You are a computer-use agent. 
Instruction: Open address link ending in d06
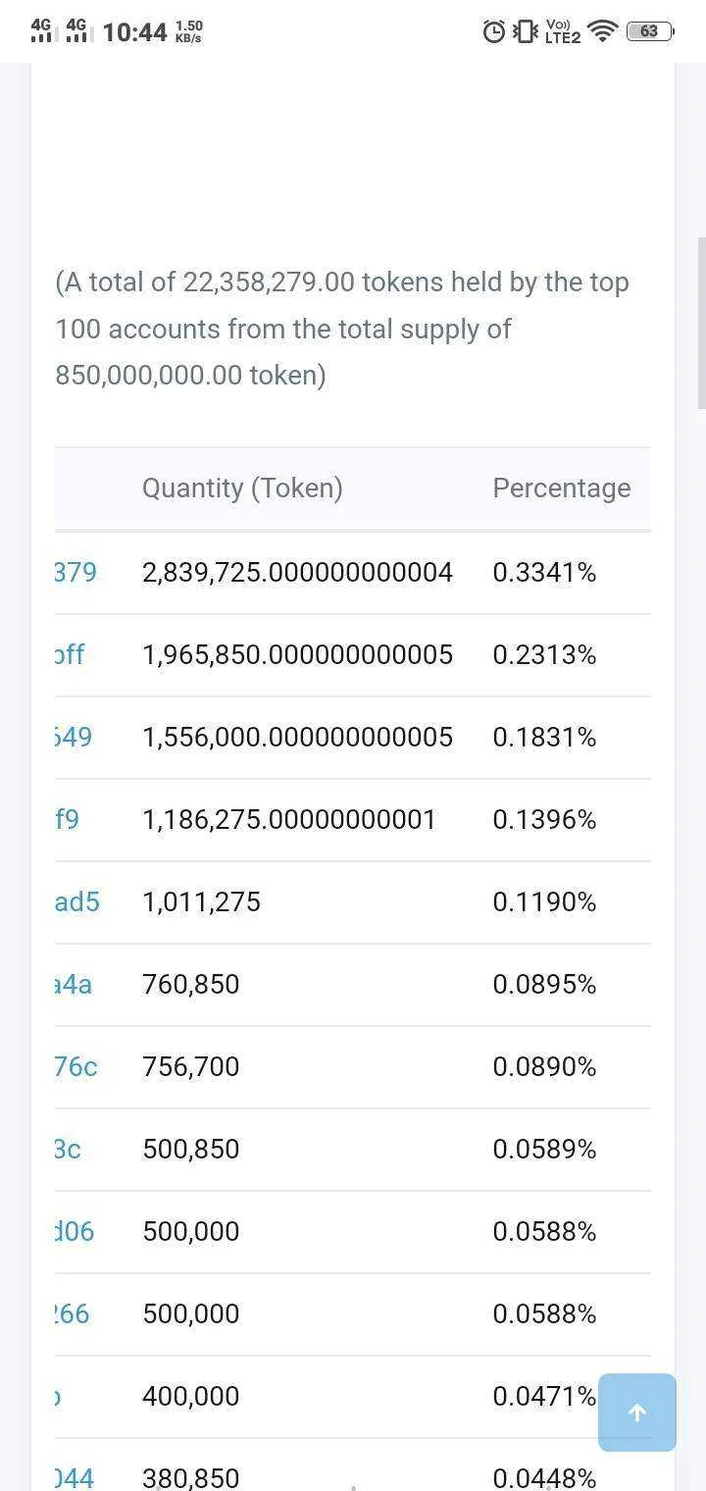[75, 1231]
